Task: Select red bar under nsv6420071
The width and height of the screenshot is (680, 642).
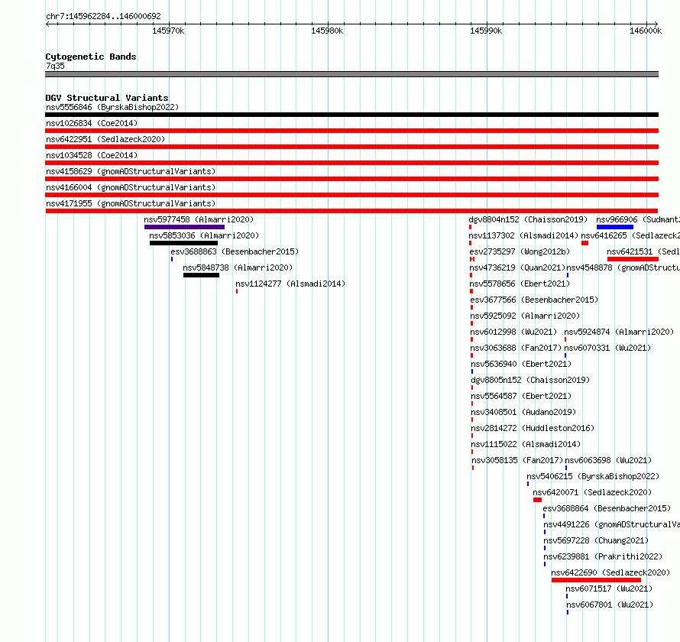Action: coord(538,500)
